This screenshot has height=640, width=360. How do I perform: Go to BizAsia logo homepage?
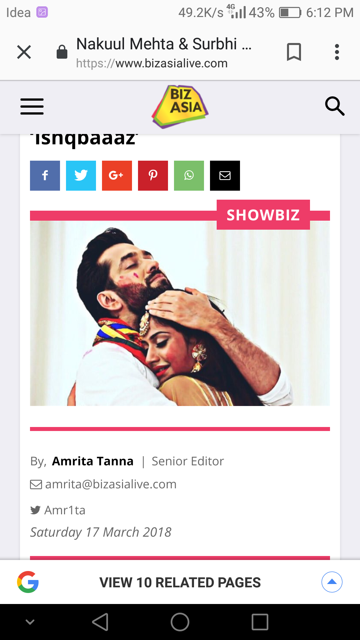pos(180,107)
